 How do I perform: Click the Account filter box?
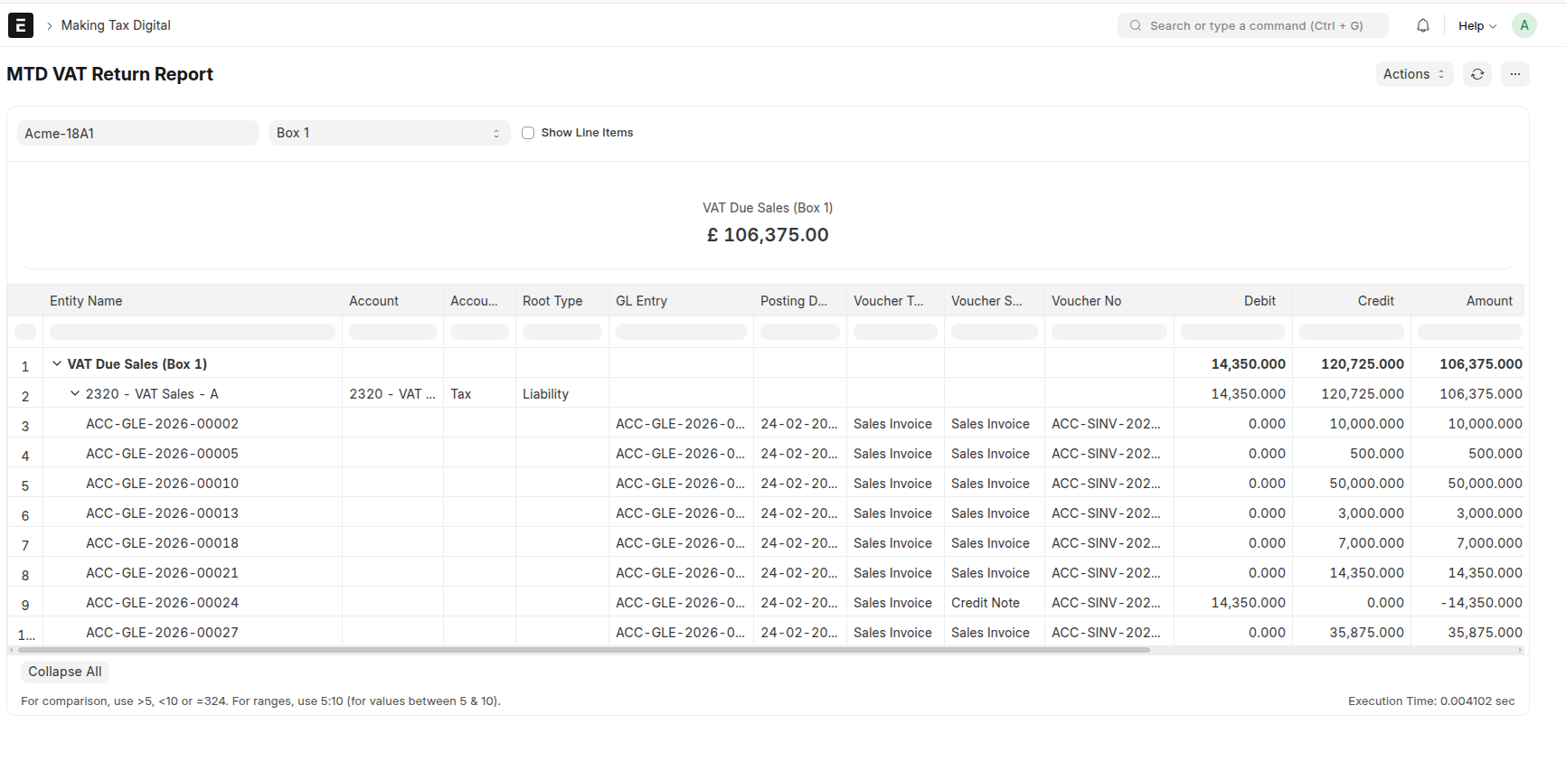(392, 332)
